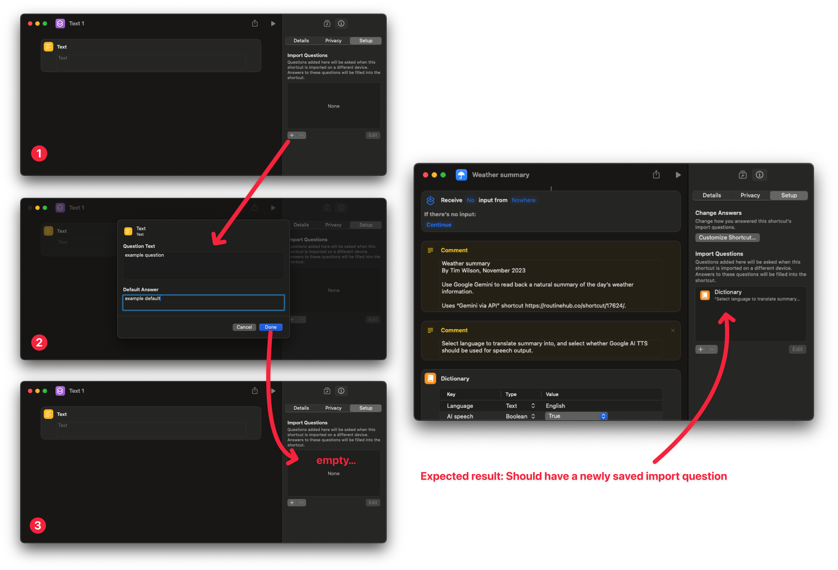Click the Weather summary umbrella icon
Screen dimensions: 838x570
(461, 175)
